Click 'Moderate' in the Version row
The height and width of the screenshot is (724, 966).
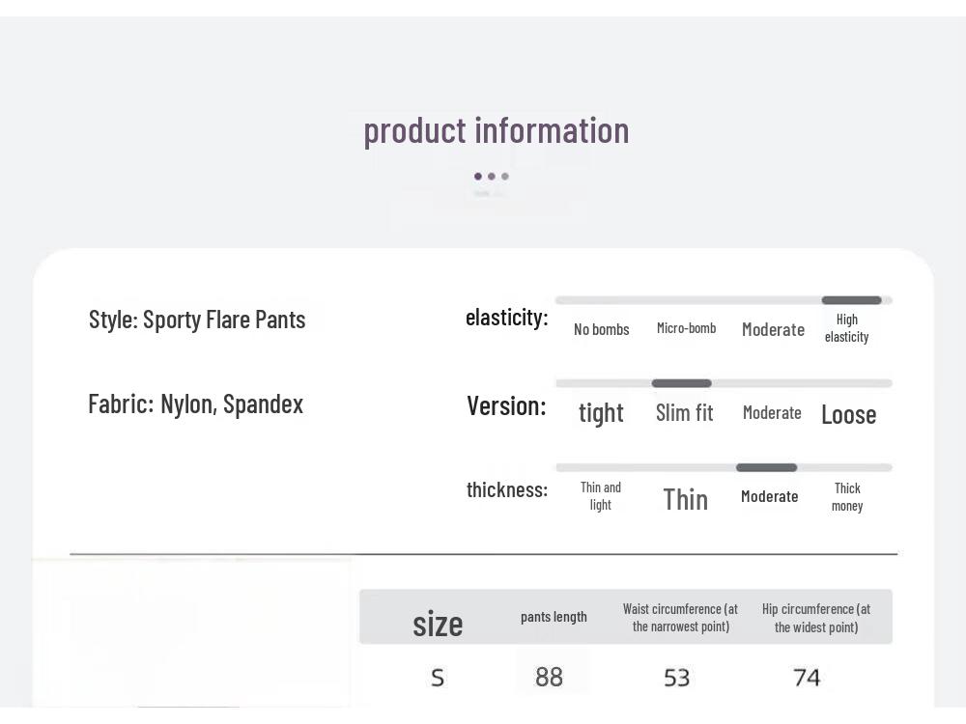772,412
